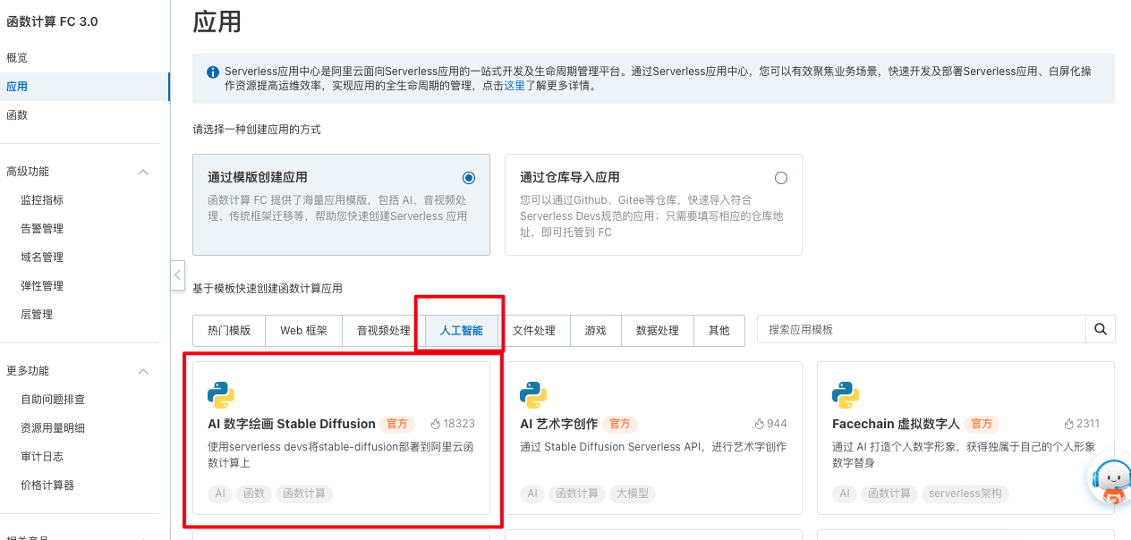The width and height of the screenshot is (1131, 540).
Task: Select the 其他 tab
Action: pos(719,331)
